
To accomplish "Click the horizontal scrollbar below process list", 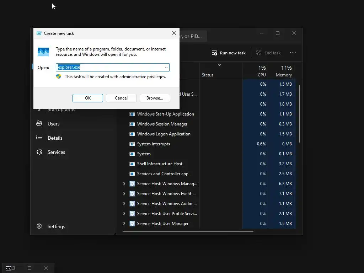I will point(188,231).
